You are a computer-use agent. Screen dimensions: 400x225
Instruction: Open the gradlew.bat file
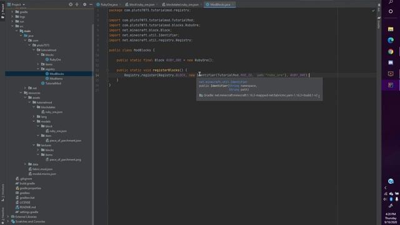[25, 197]
